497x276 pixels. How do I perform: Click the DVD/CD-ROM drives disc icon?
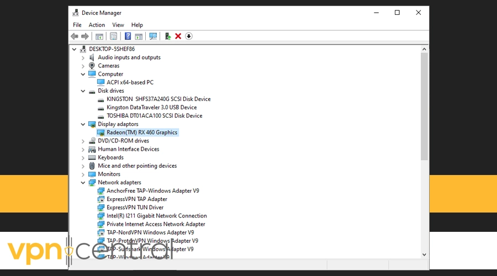point(92,141)
